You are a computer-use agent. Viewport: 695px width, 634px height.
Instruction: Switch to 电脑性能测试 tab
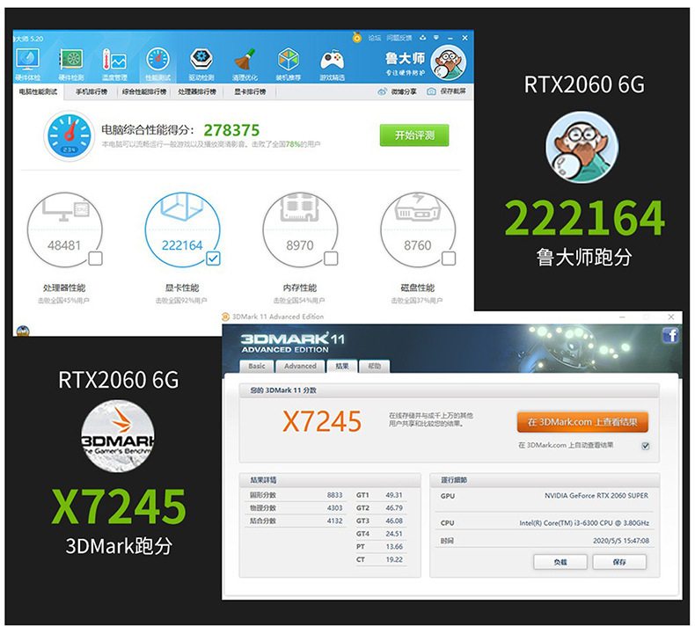38,91
